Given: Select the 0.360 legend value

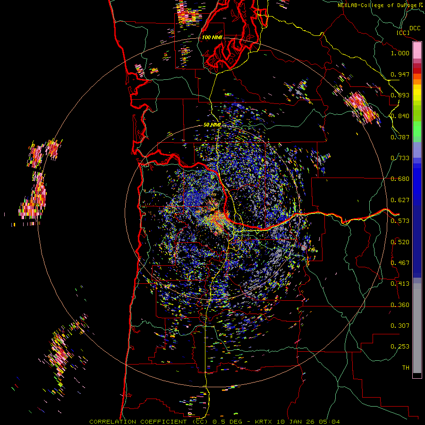Looking at the screenshot, I should tap(400, 305).
